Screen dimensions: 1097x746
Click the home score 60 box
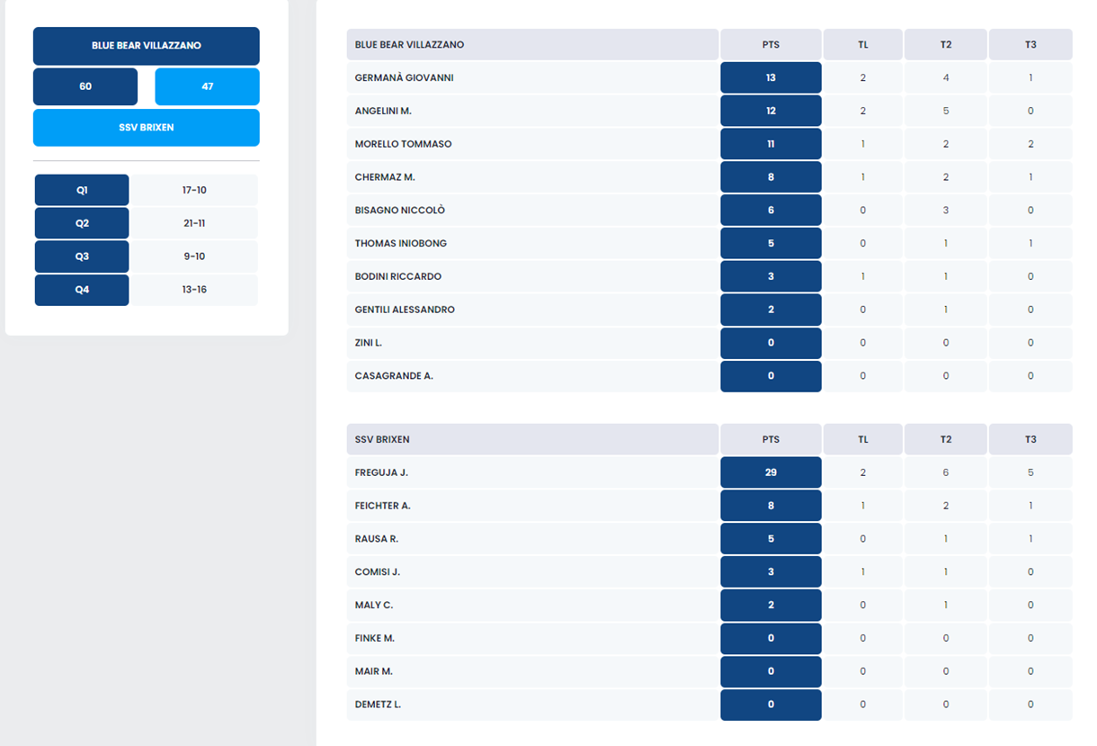[x=85, y=87]
